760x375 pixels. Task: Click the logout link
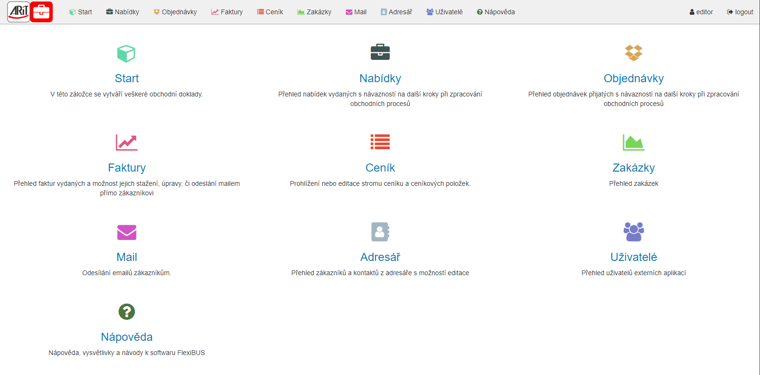pyautogui.click(x=740, y=12)
